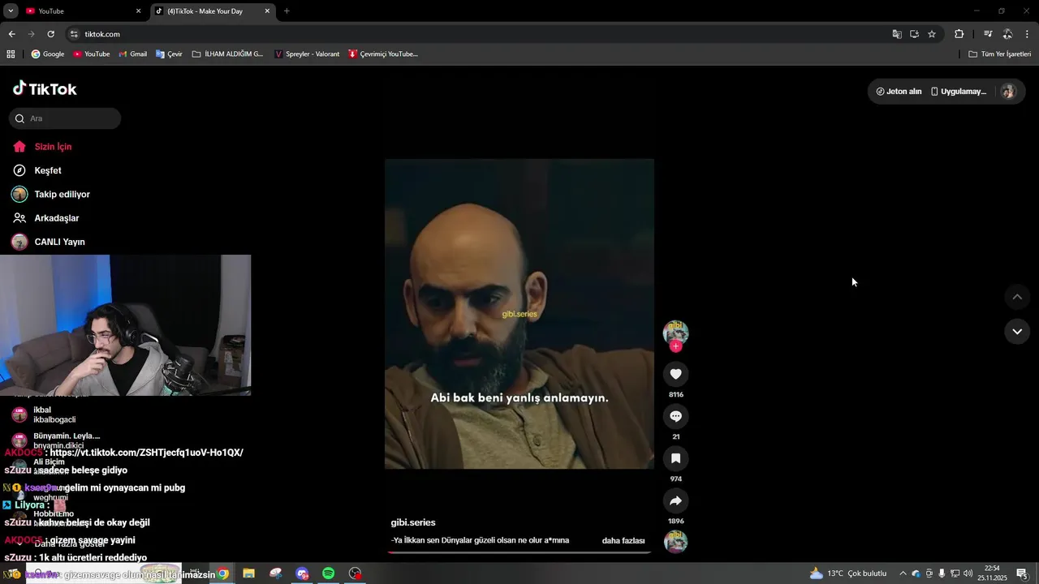Open the notification center icon
The width and height of the screenshot is (1039, 584).
click(x=1022, y=573)
